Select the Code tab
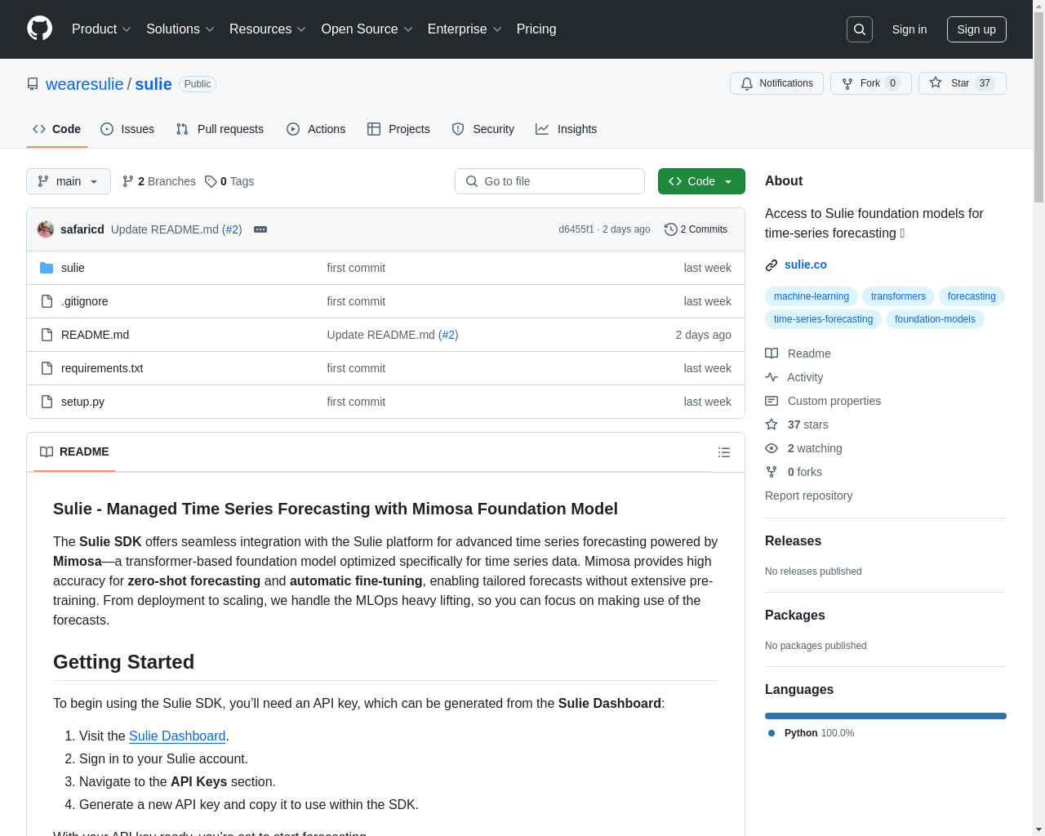This screenshot has width=1045, height=836. tap(57, 129)
